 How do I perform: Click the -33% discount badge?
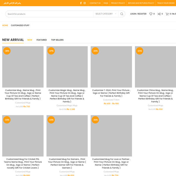[7, 120]
